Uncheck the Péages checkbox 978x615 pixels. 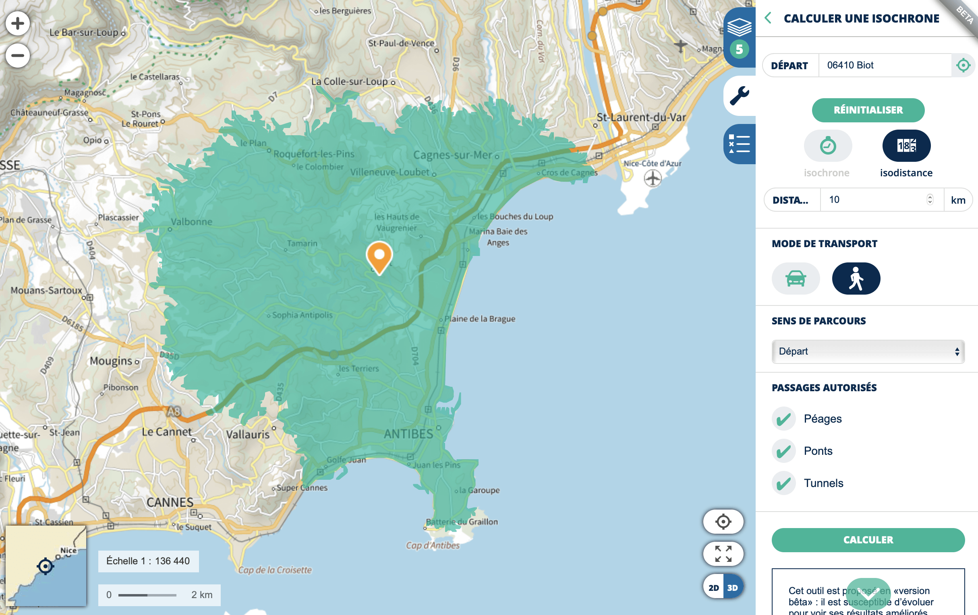point(783,419)
